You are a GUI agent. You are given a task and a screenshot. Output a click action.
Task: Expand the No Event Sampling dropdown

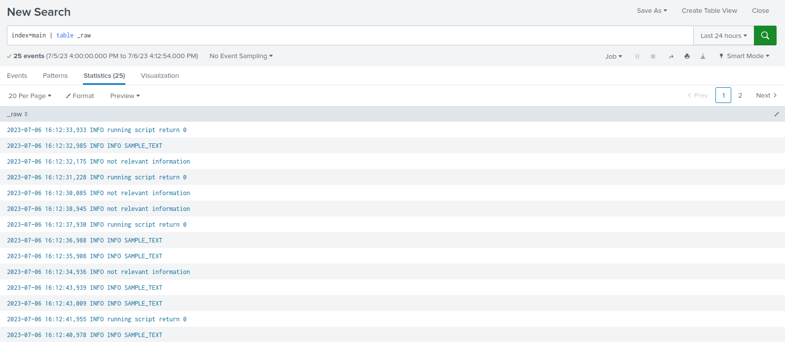pos(241,56)
